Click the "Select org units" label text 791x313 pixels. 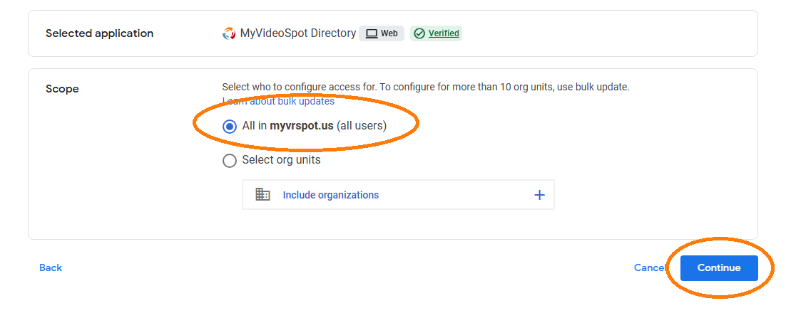click(x=281, y=160)
